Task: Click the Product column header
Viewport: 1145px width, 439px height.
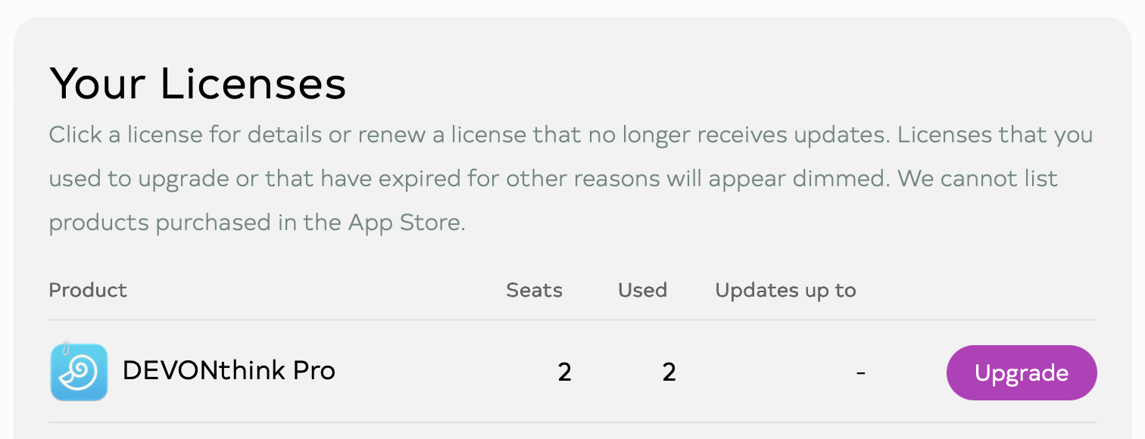Action: point(88,291)
